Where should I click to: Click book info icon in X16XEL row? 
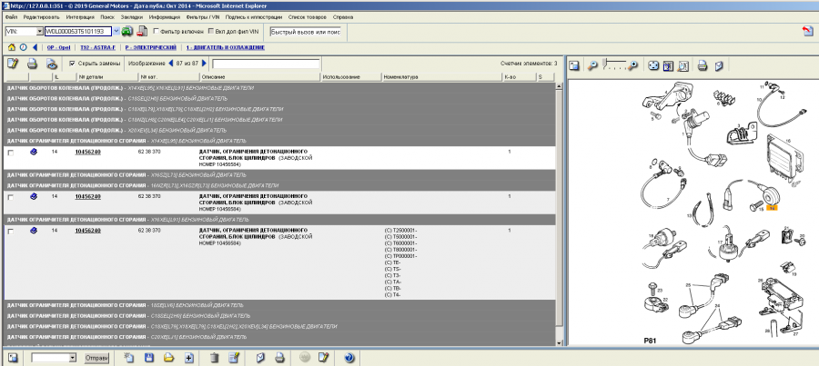34,231
